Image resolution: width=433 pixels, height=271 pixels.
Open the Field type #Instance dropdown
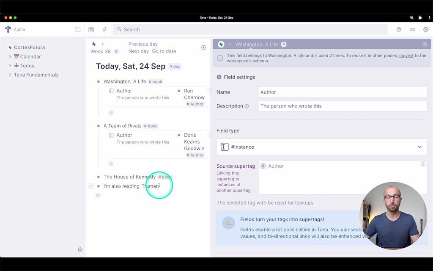pos(322,147)
